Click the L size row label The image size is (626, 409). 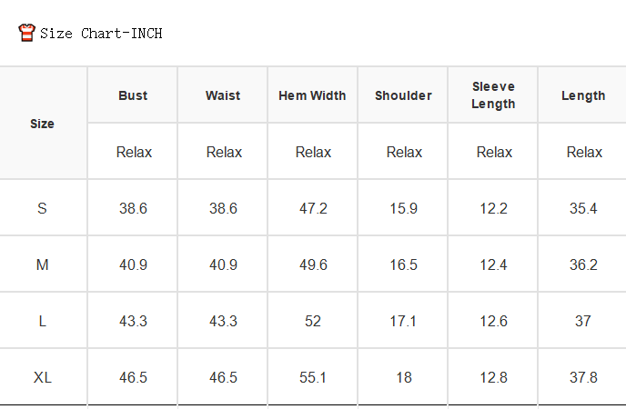43,321
